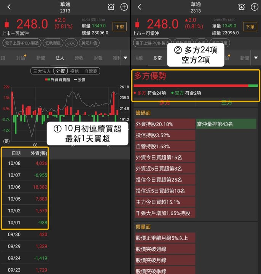Tap candlestick icon beside left panel price
This screenshot has width=261, height=274.
[x=7, y=24]
